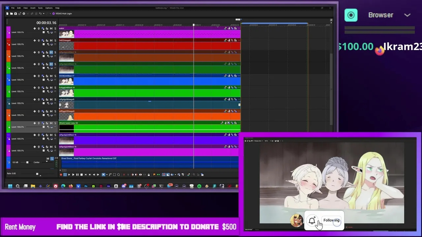Image resolution: width=422 pixels, height=237 pixels.
Task: Go to Start of project
Action: click(x=86, y=174)
